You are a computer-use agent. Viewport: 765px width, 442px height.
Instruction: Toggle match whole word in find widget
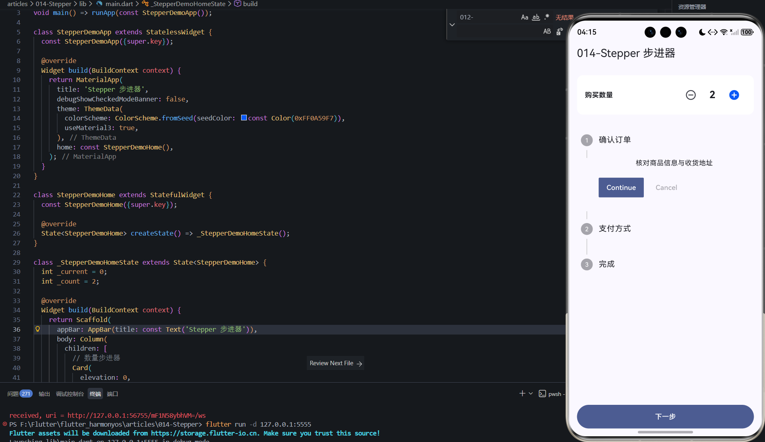536,17
